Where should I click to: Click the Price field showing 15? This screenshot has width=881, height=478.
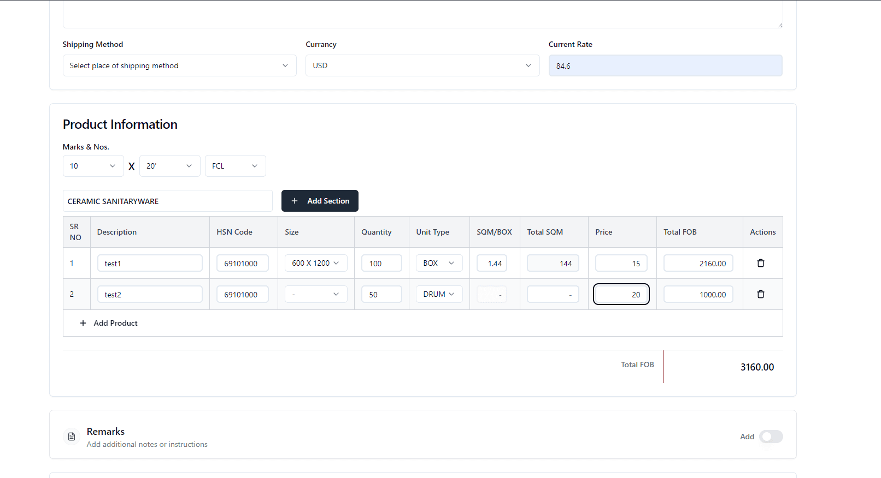pos(621,263)
